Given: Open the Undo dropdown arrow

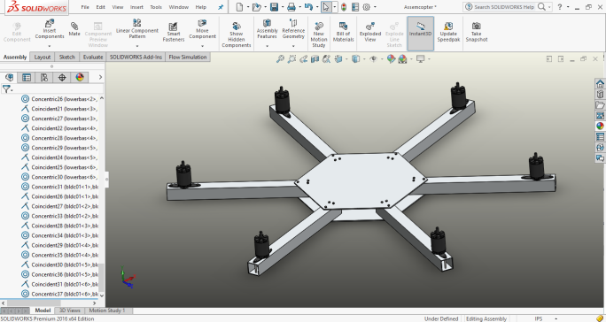Looking at the screenshot, I should tap(317, 7).
